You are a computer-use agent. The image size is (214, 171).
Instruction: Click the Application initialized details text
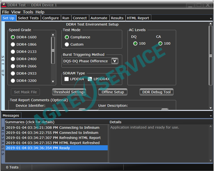[145, 127]
